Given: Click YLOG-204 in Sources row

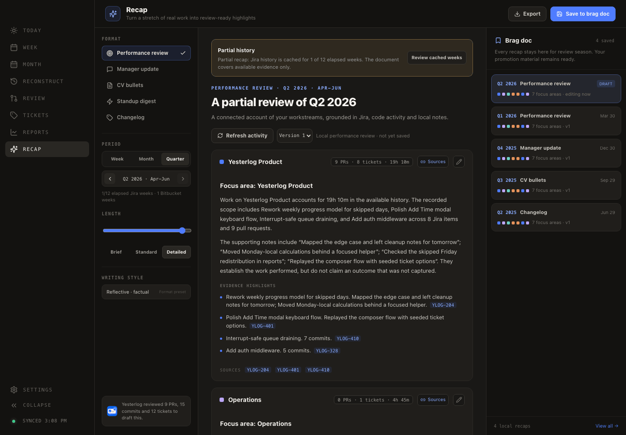Looking at the screenshot, I should pos(258,370).
